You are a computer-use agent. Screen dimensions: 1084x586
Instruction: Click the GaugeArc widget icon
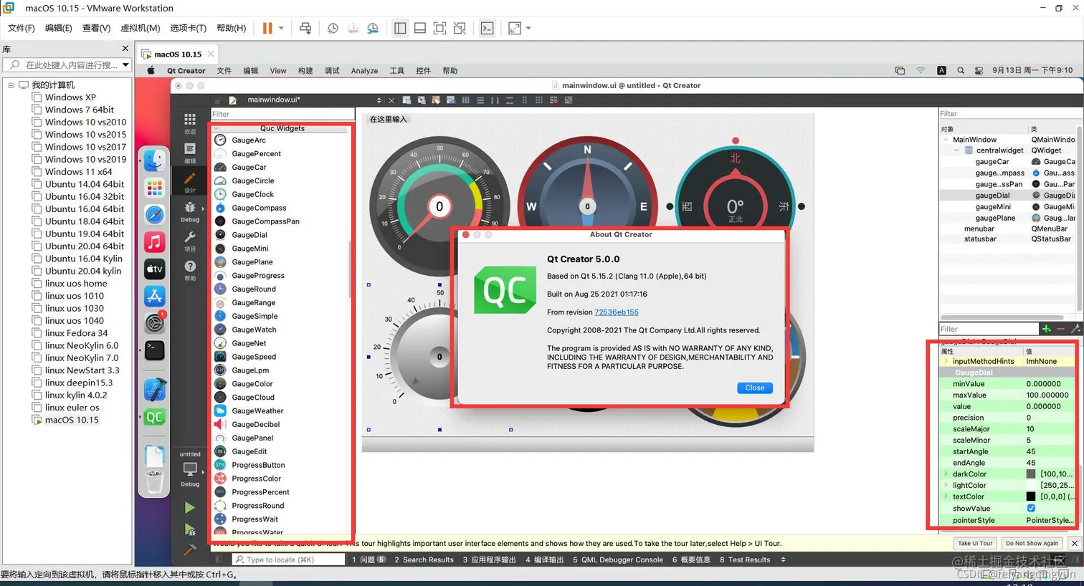tap(220, 140)
